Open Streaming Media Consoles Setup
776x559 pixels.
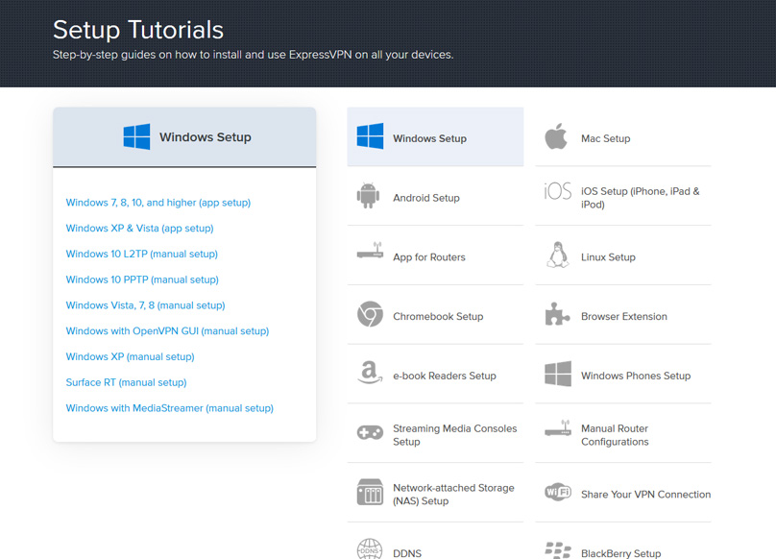click(x=435, y=434)
